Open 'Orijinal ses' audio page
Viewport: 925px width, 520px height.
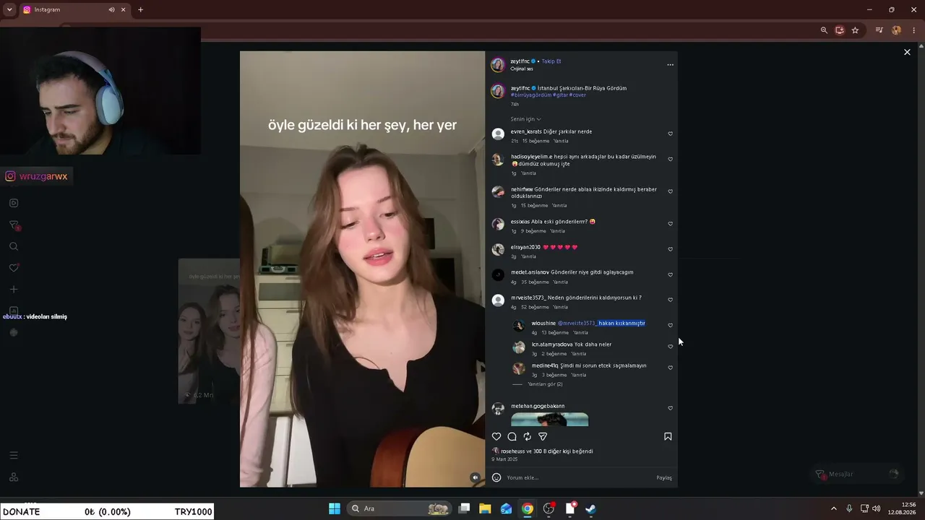(522, 69)
